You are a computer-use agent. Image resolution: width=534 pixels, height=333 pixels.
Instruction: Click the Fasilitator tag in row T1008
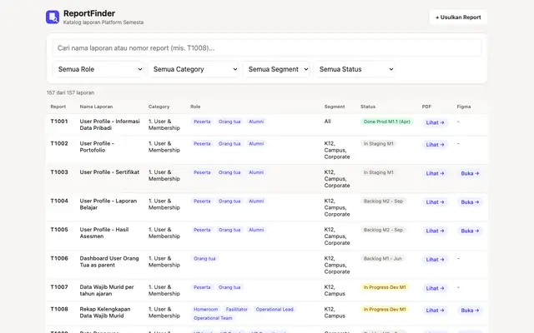pyautogui.click(x=237, y=310)
